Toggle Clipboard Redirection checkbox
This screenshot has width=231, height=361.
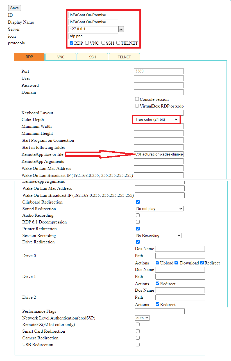(x=138, y=202)
